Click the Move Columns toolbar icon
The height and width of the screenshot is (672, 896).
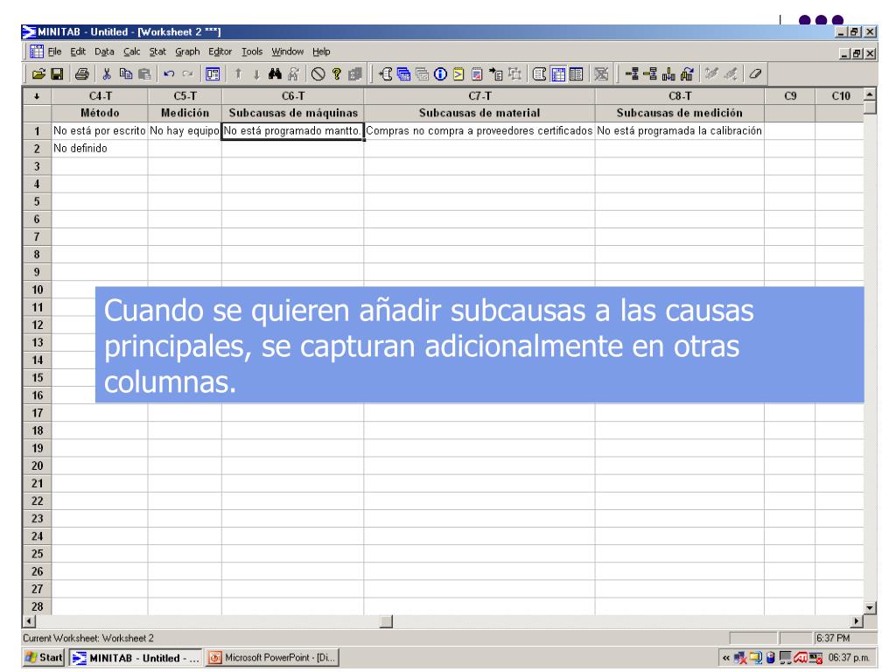pyautogui.click(x=687, y=73)
